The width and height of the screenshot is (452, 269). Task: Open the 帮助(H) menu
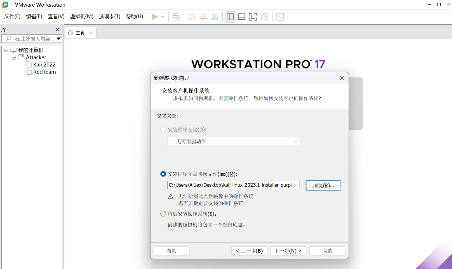coord(134,16)
